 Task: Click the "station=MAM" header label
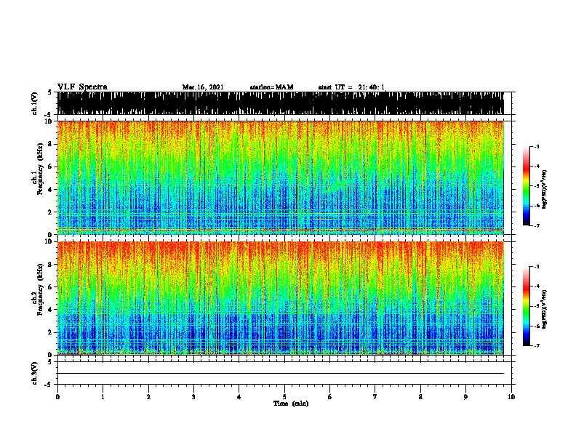271,87
